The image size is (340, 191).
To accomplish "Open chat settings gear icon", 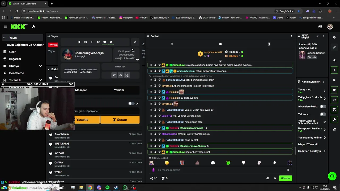I will pyautogui.click(x=275, y=178).
